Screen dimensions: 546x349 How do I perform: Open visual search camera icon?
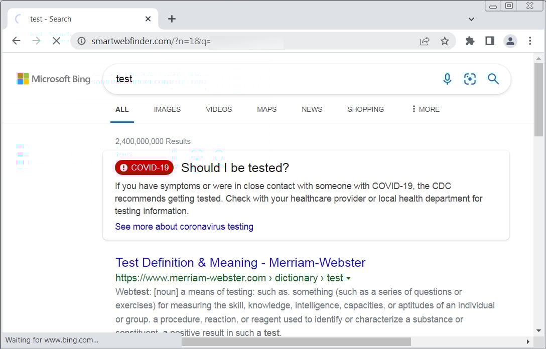pos(470,79)
